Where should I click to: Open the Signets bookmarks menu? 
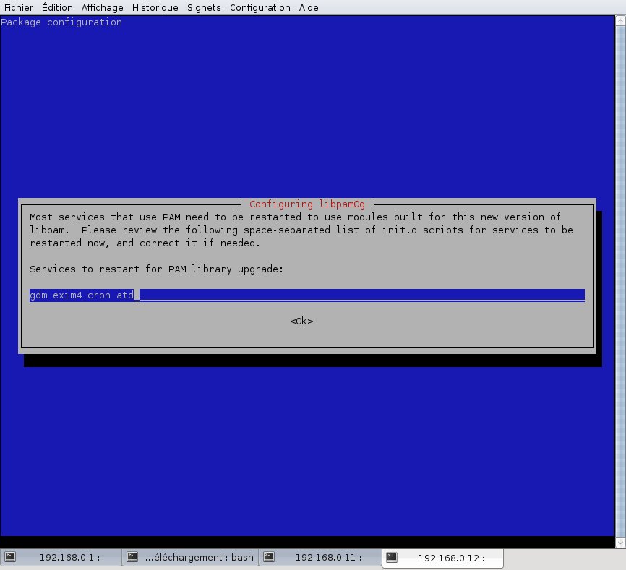point(204,8)
